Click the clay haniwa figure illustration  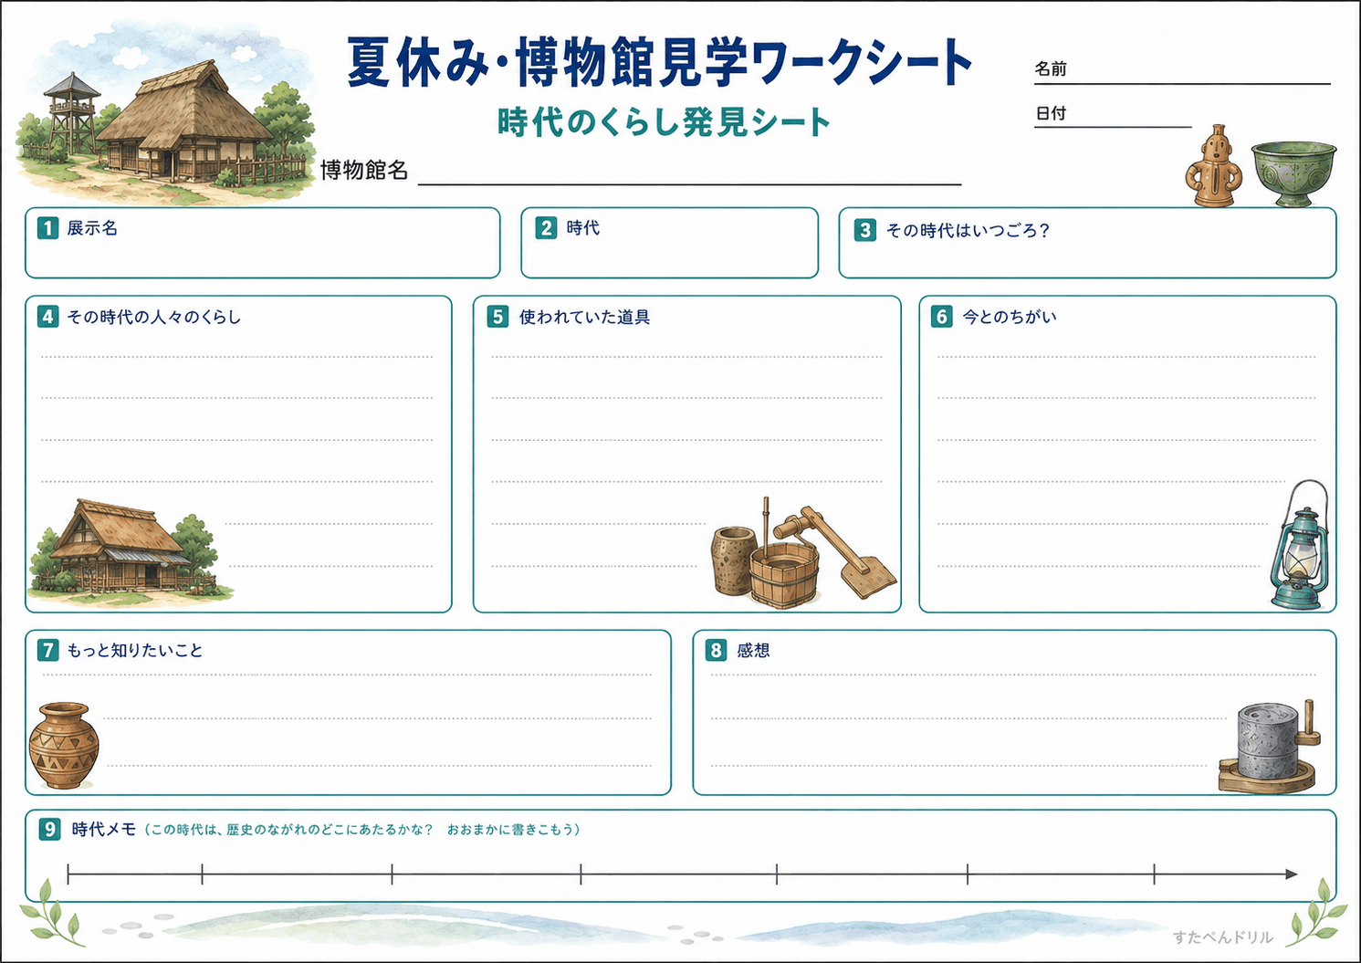pos(1213,165)
